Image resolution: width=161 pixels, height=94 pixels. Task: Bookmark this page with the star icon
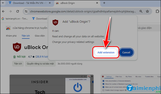click(x=147, y=11)
